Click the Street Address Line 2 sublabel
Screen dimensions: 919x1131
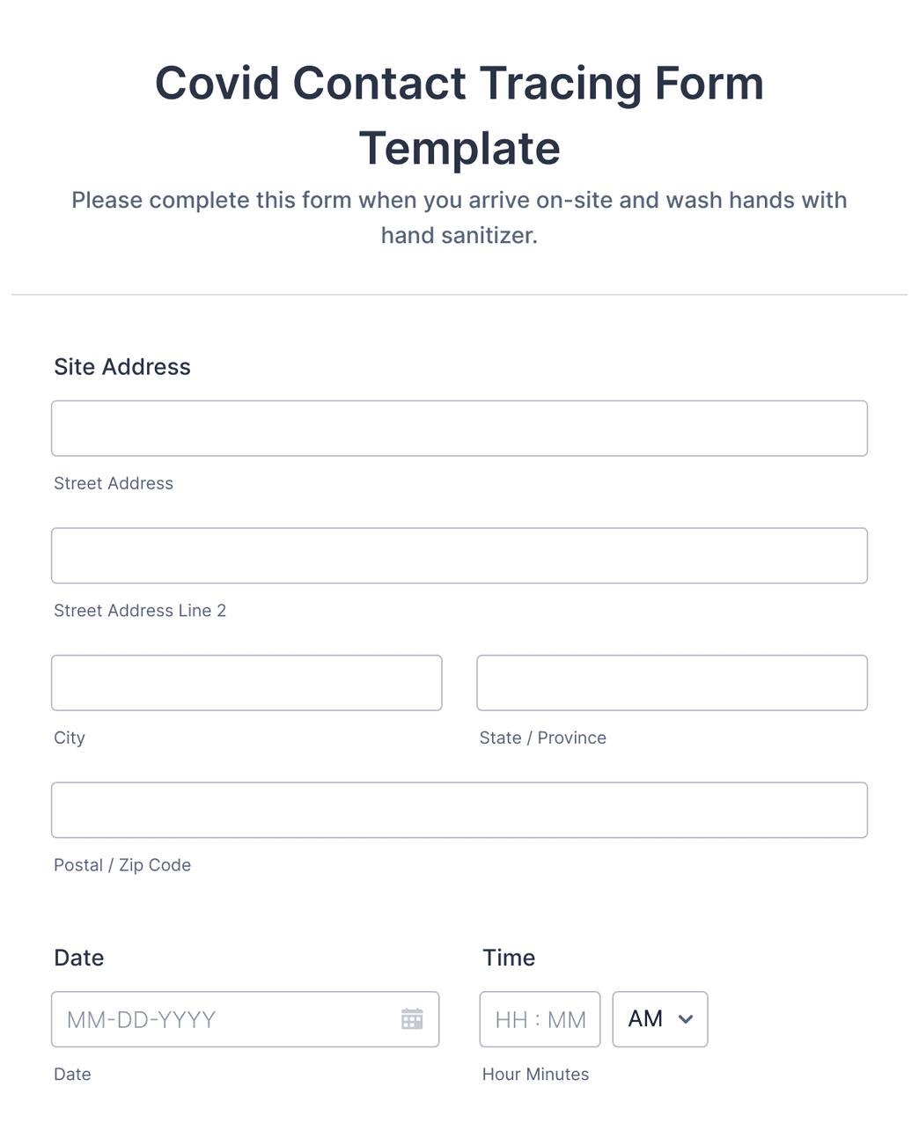pyautogui.click(x=140, y=611)
